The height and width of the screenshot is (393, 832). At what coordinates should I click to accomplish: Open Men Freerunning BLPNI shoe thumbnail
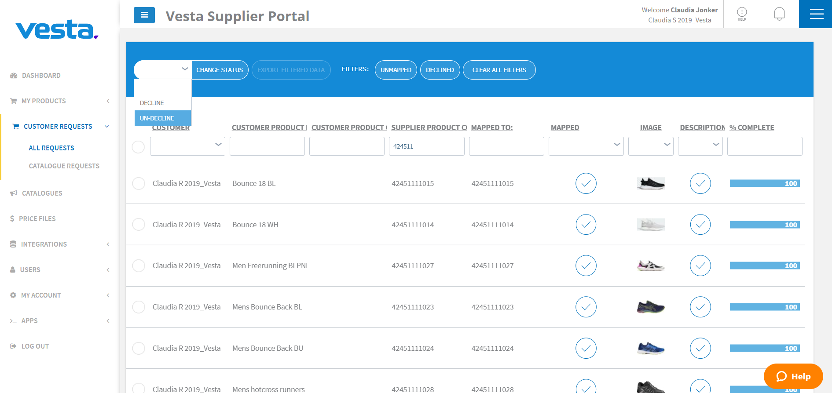tap(651, 266)
